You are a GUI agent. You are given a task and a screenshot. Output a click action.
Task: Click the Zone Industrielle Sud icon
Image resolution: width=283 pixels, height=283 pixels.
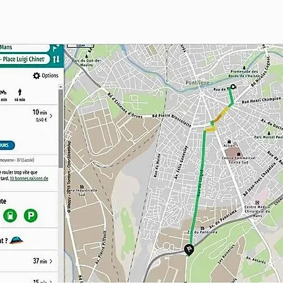(82, 186)
